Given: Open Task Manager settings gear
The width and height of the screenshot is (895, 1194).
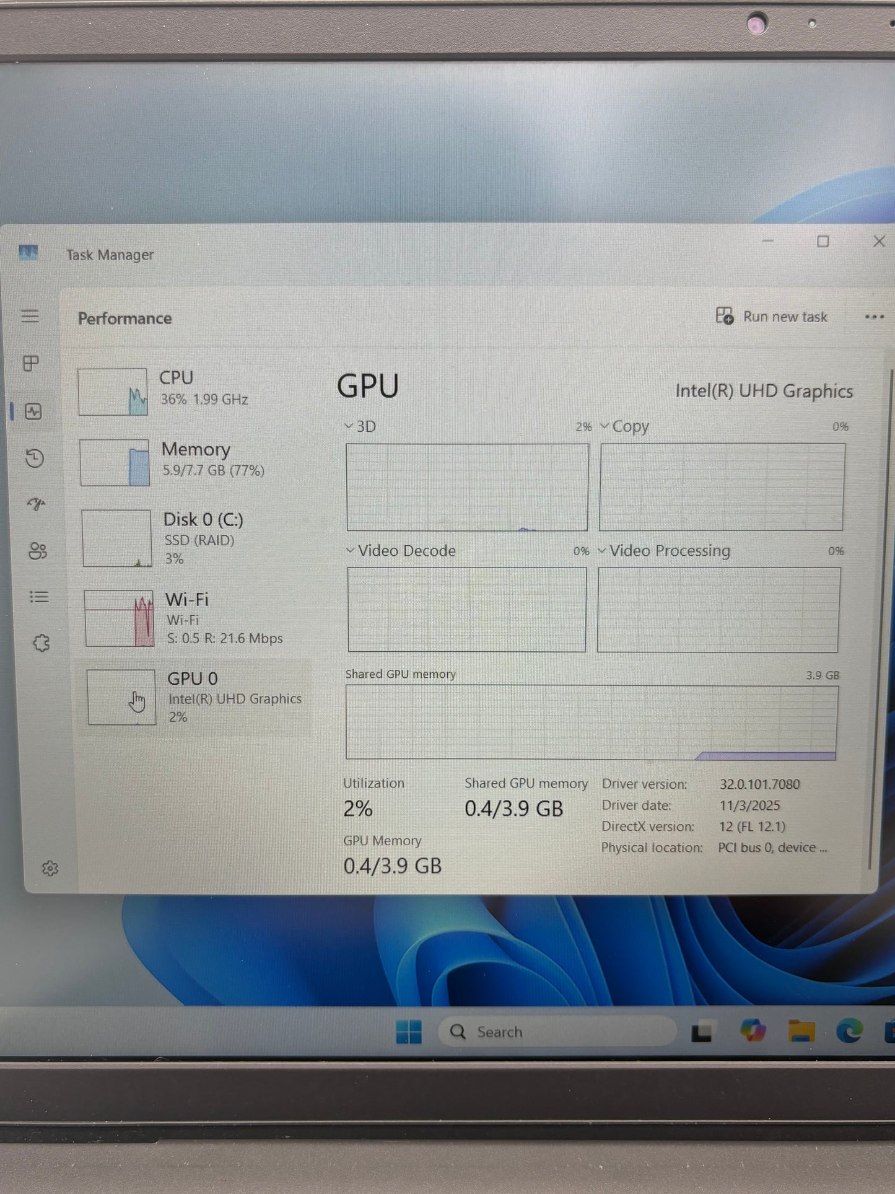Looking at the screenshot, I should 50,869.
